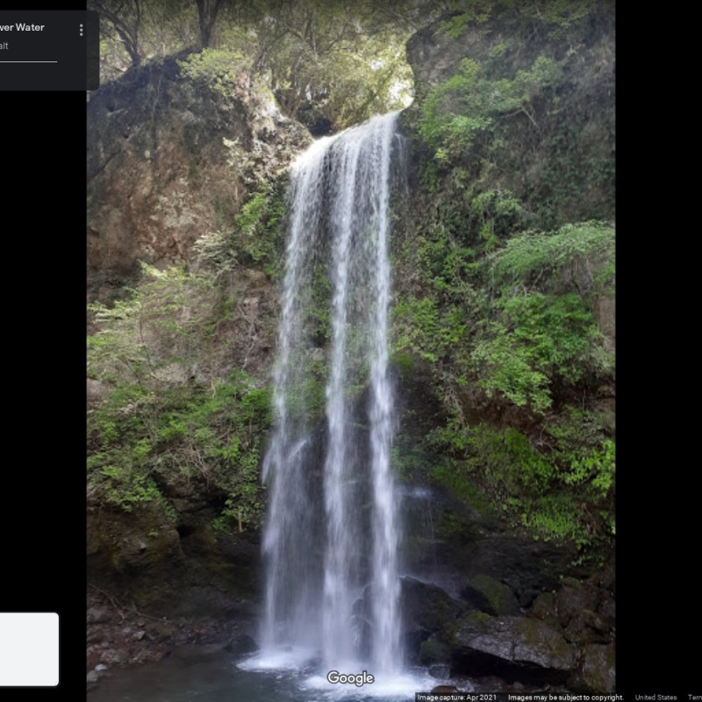The width and height of the screenshot is (702, 702).
Task: Click the Google logo watermark
Action: (x=350, y=678)
